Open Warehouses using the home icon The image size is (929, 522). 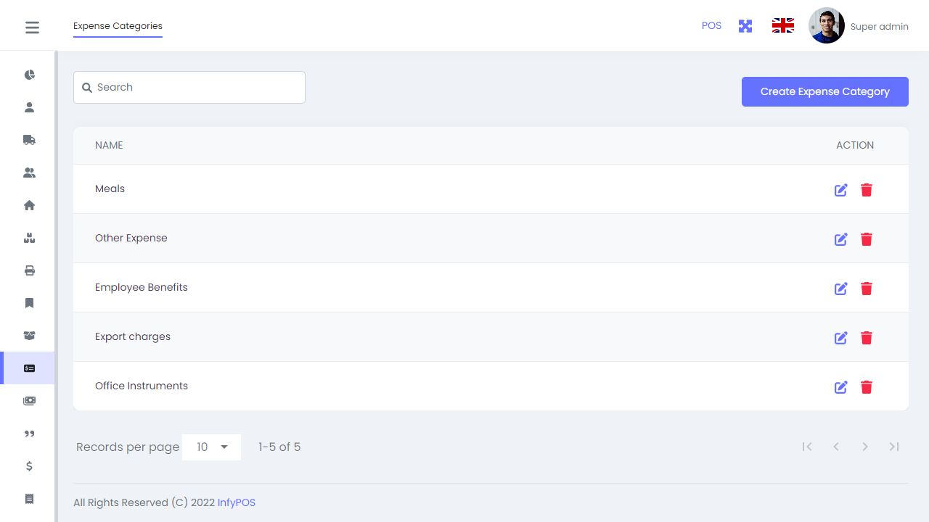click(29, 205)
